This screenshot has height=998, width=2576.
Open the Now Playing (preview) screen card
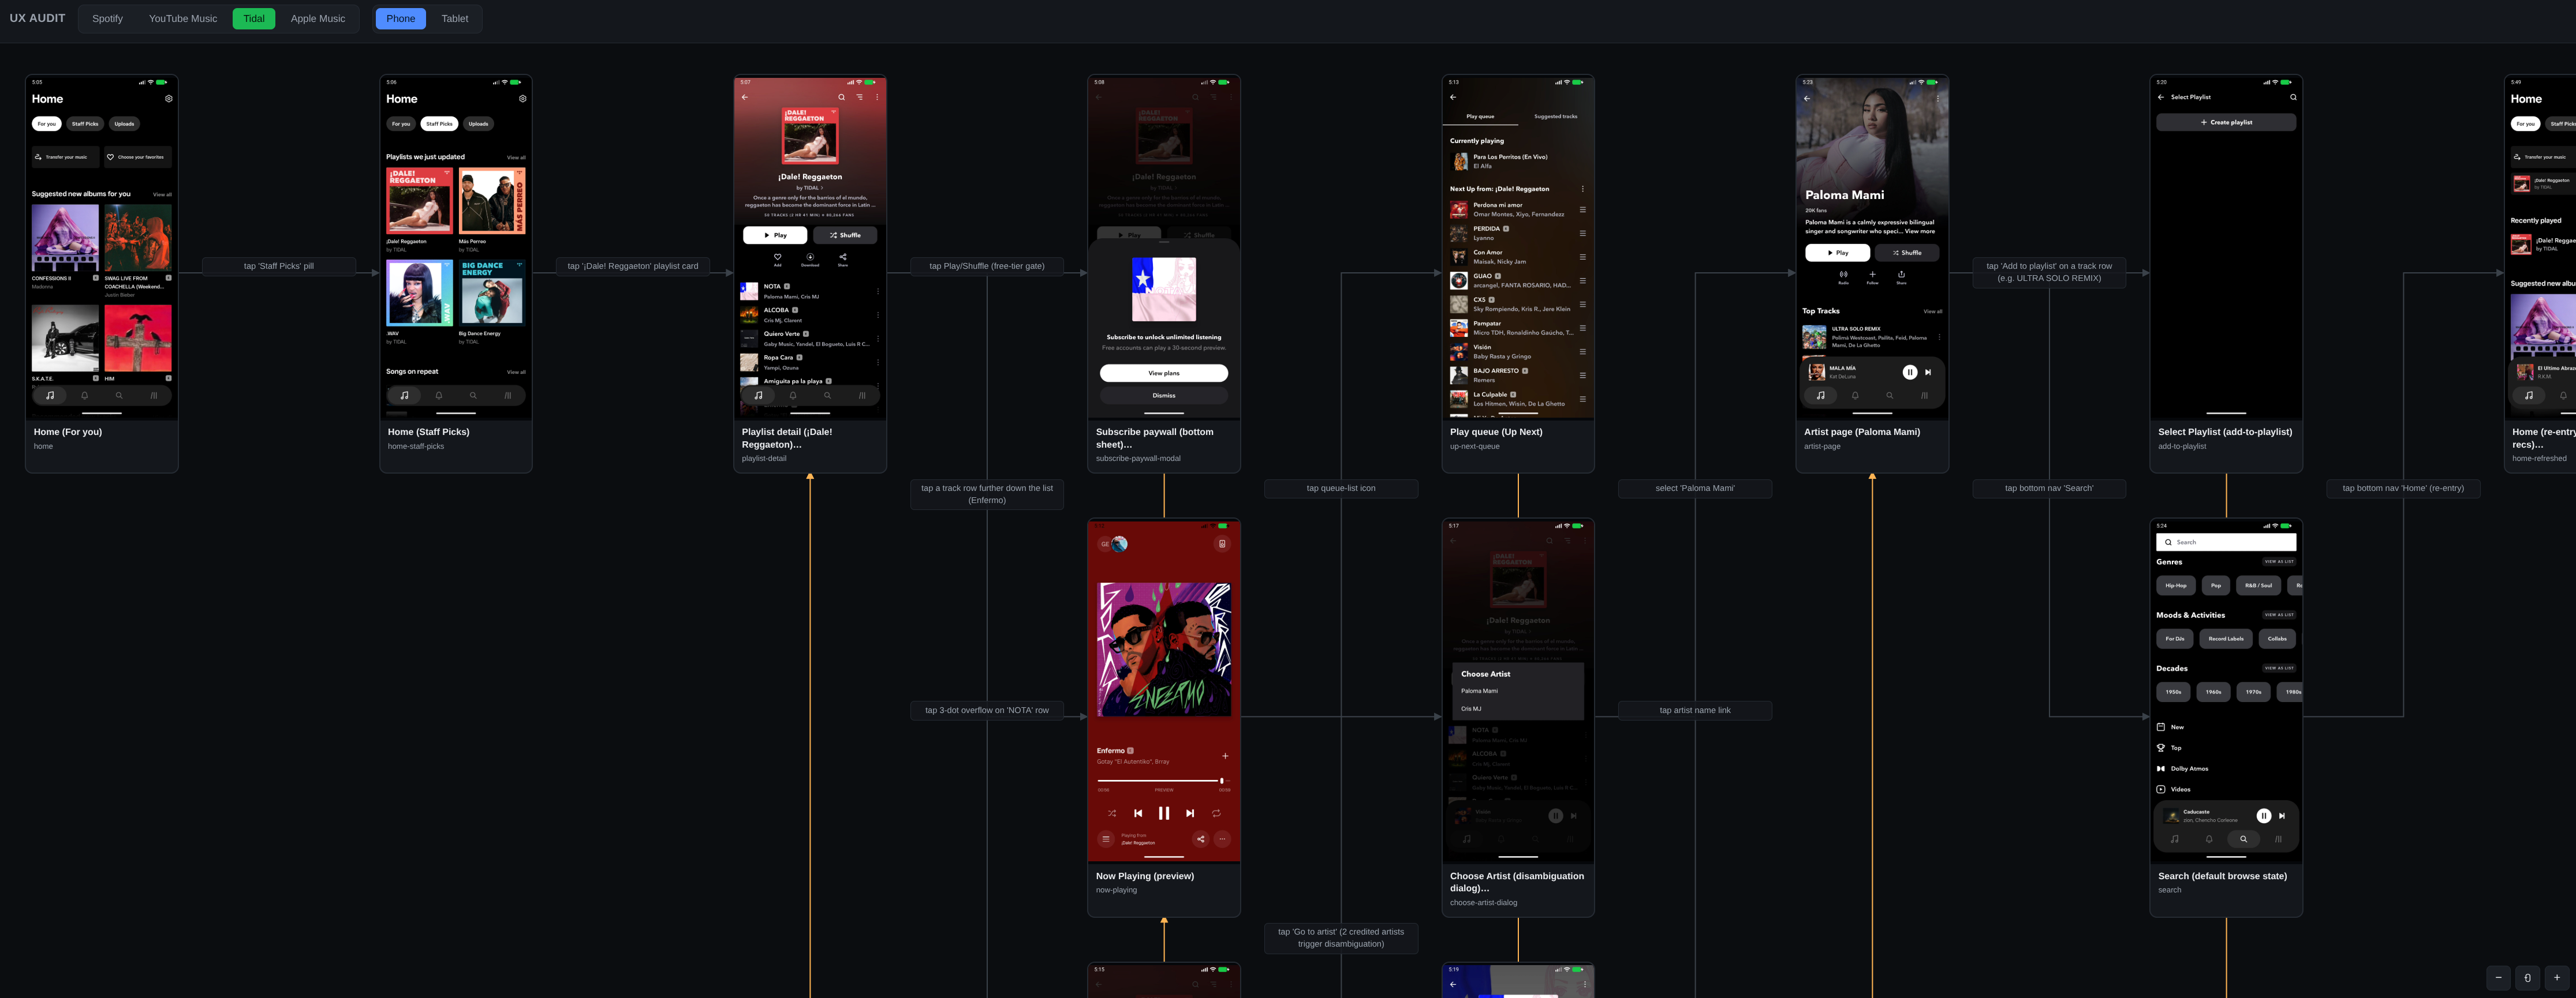[x=1164, y=716]
